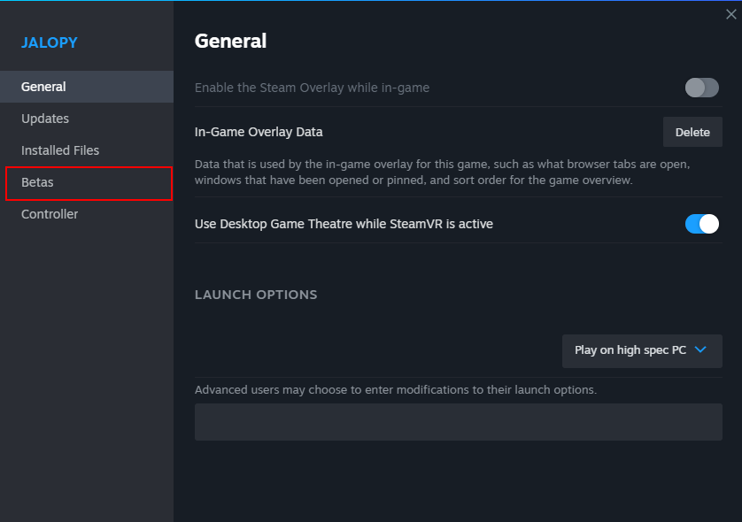742x522 pixels.
Task: Click the In-Game Overlay Data label
Action: [x=259, y=132]
